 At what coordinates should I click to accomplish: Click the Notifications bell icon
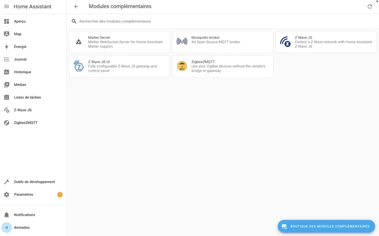7,215
